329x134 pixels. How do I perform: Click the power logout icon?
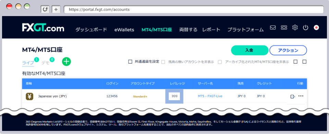point(305,27)
